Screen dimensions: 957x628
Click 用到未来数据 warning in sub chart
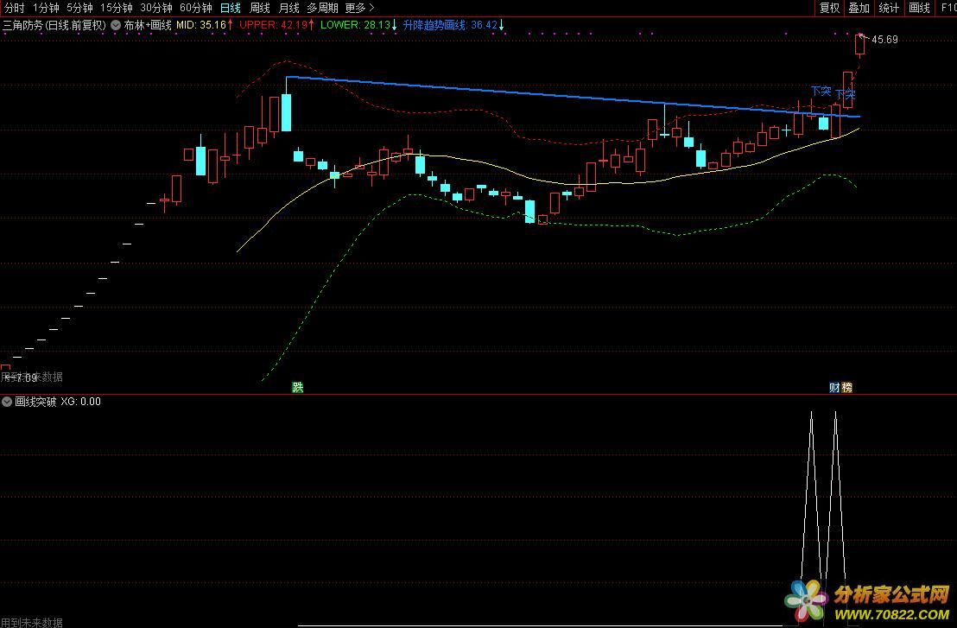point(32,622)
